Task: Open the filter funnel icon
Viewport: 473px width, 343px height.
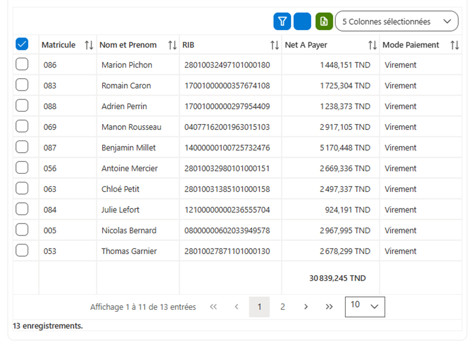Action: [282, 21]
